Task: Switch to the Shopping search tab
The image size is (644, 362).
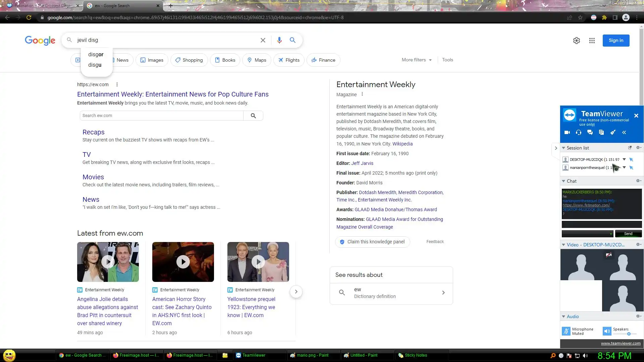Action: click(x=189, y=60)
